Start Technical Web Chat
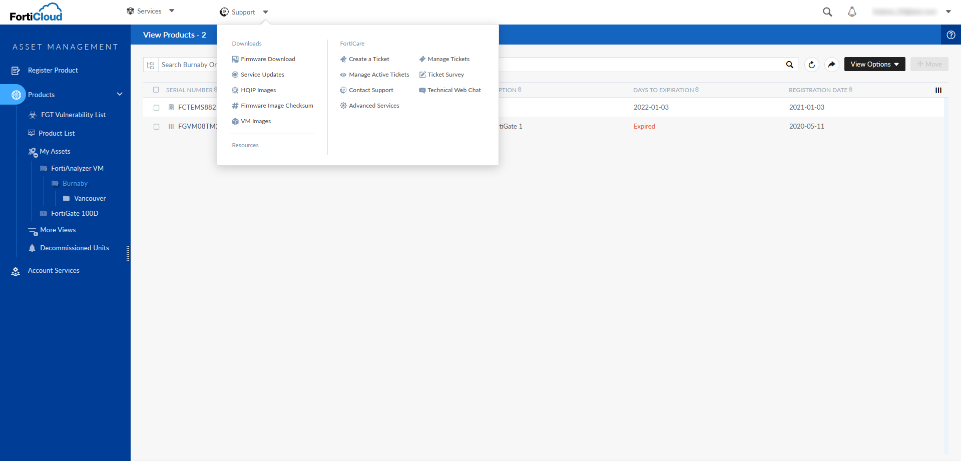This screenshot has width=961, height=461. coord(450,90)
